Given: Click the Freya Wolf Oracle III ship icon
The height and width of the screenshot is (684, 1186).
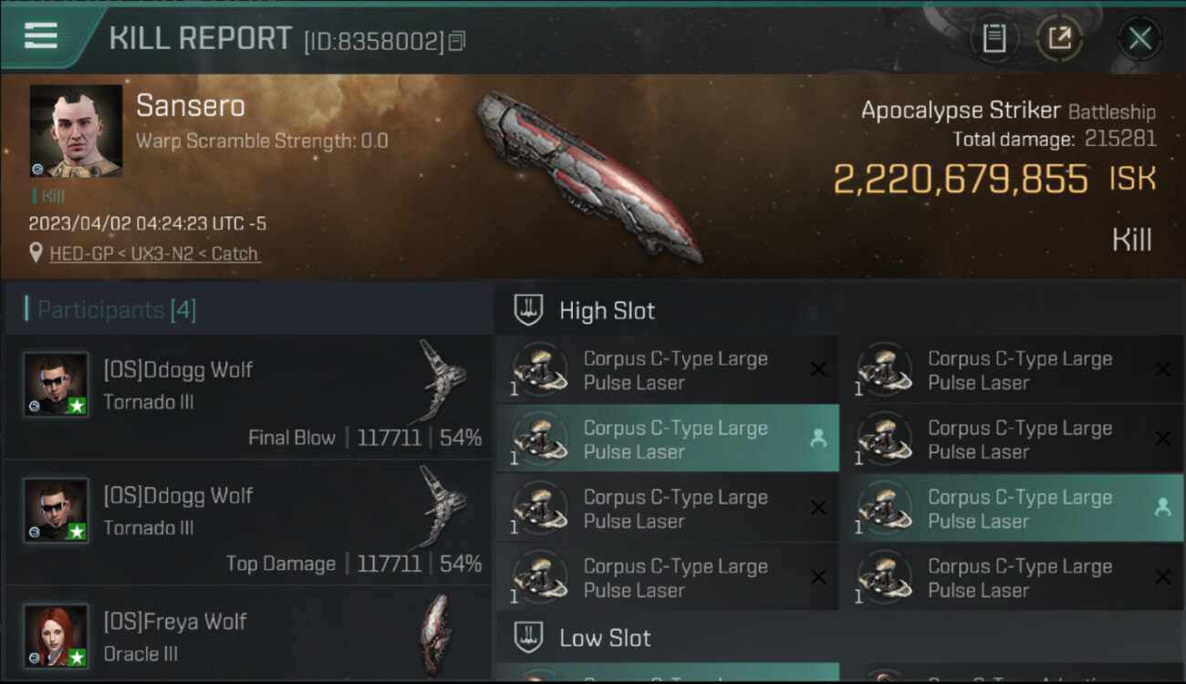Looking at the screenshot, I should tap(434, 636).
